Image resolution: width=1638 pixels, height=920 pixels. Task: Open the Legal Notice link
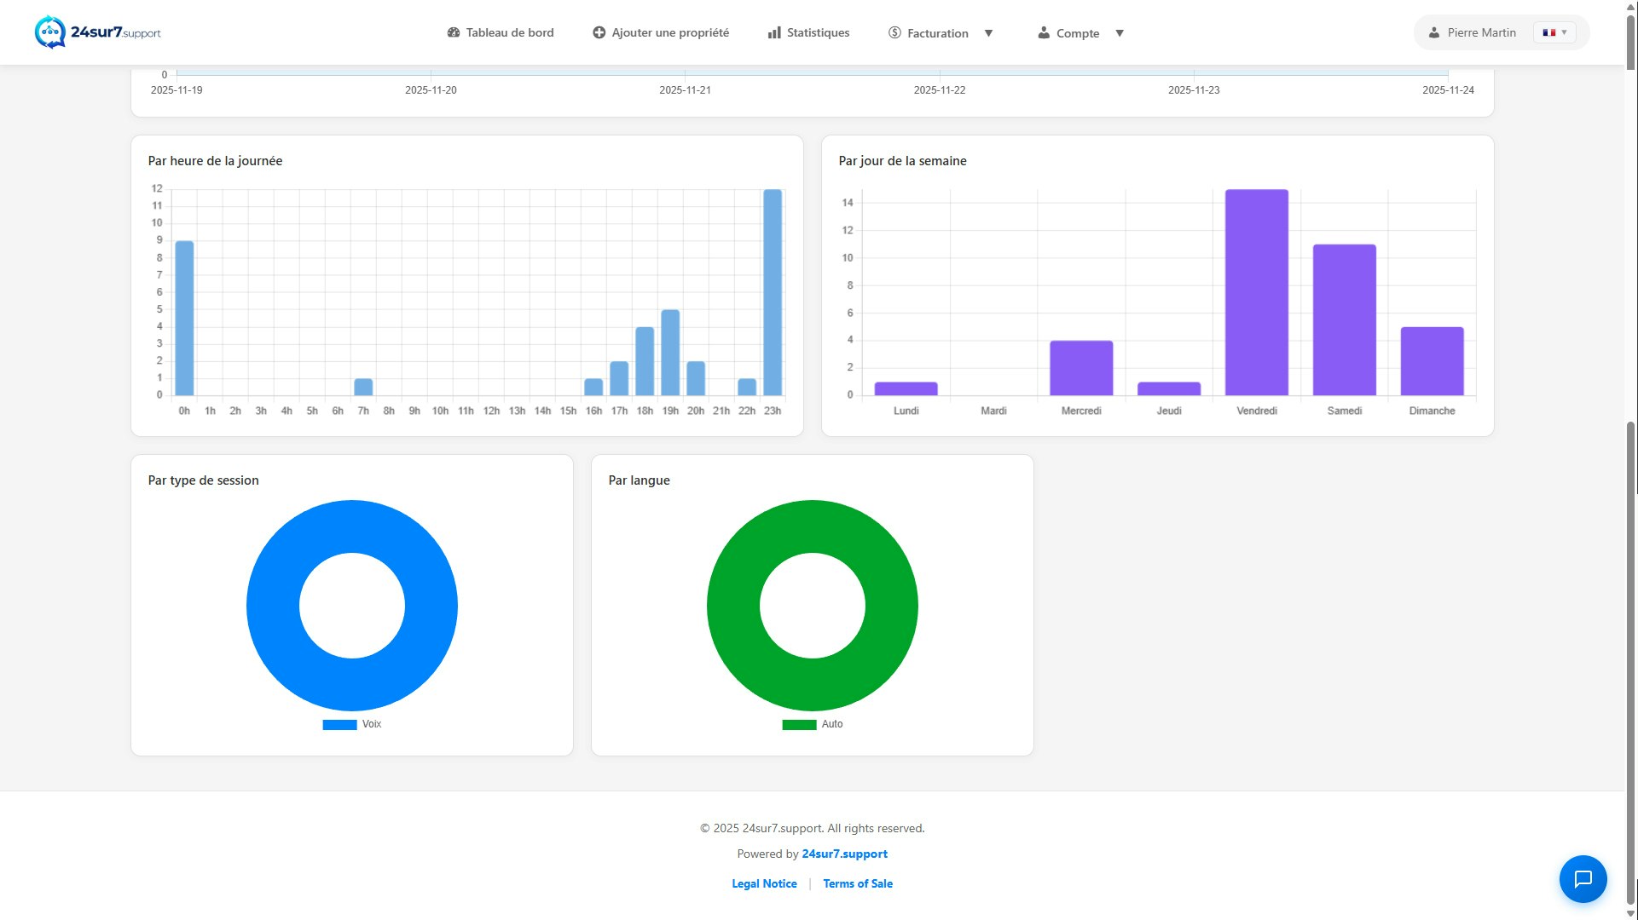[x=764, y=883]
